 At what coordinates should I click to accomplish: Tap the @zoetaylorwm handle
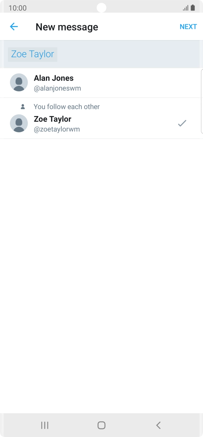coord(57,129)
